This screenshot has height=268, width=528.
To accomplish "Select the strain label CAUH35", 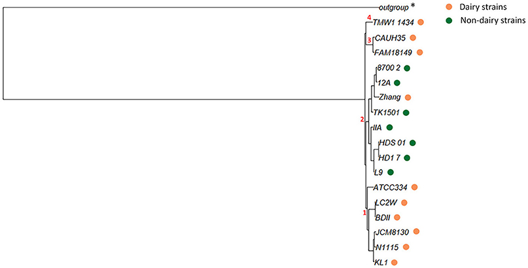I will (x=390, y=38).
